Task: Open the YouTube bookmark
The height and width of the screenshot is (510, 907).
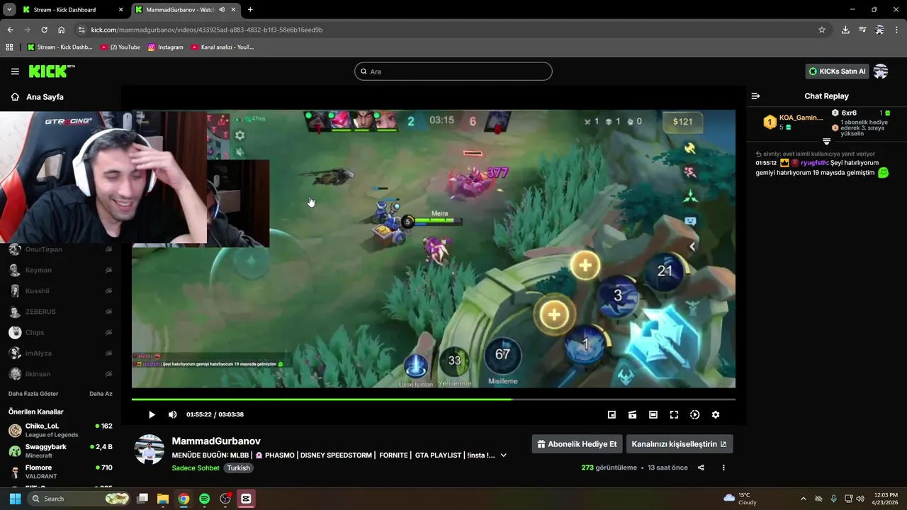Action: click(120, 47)
